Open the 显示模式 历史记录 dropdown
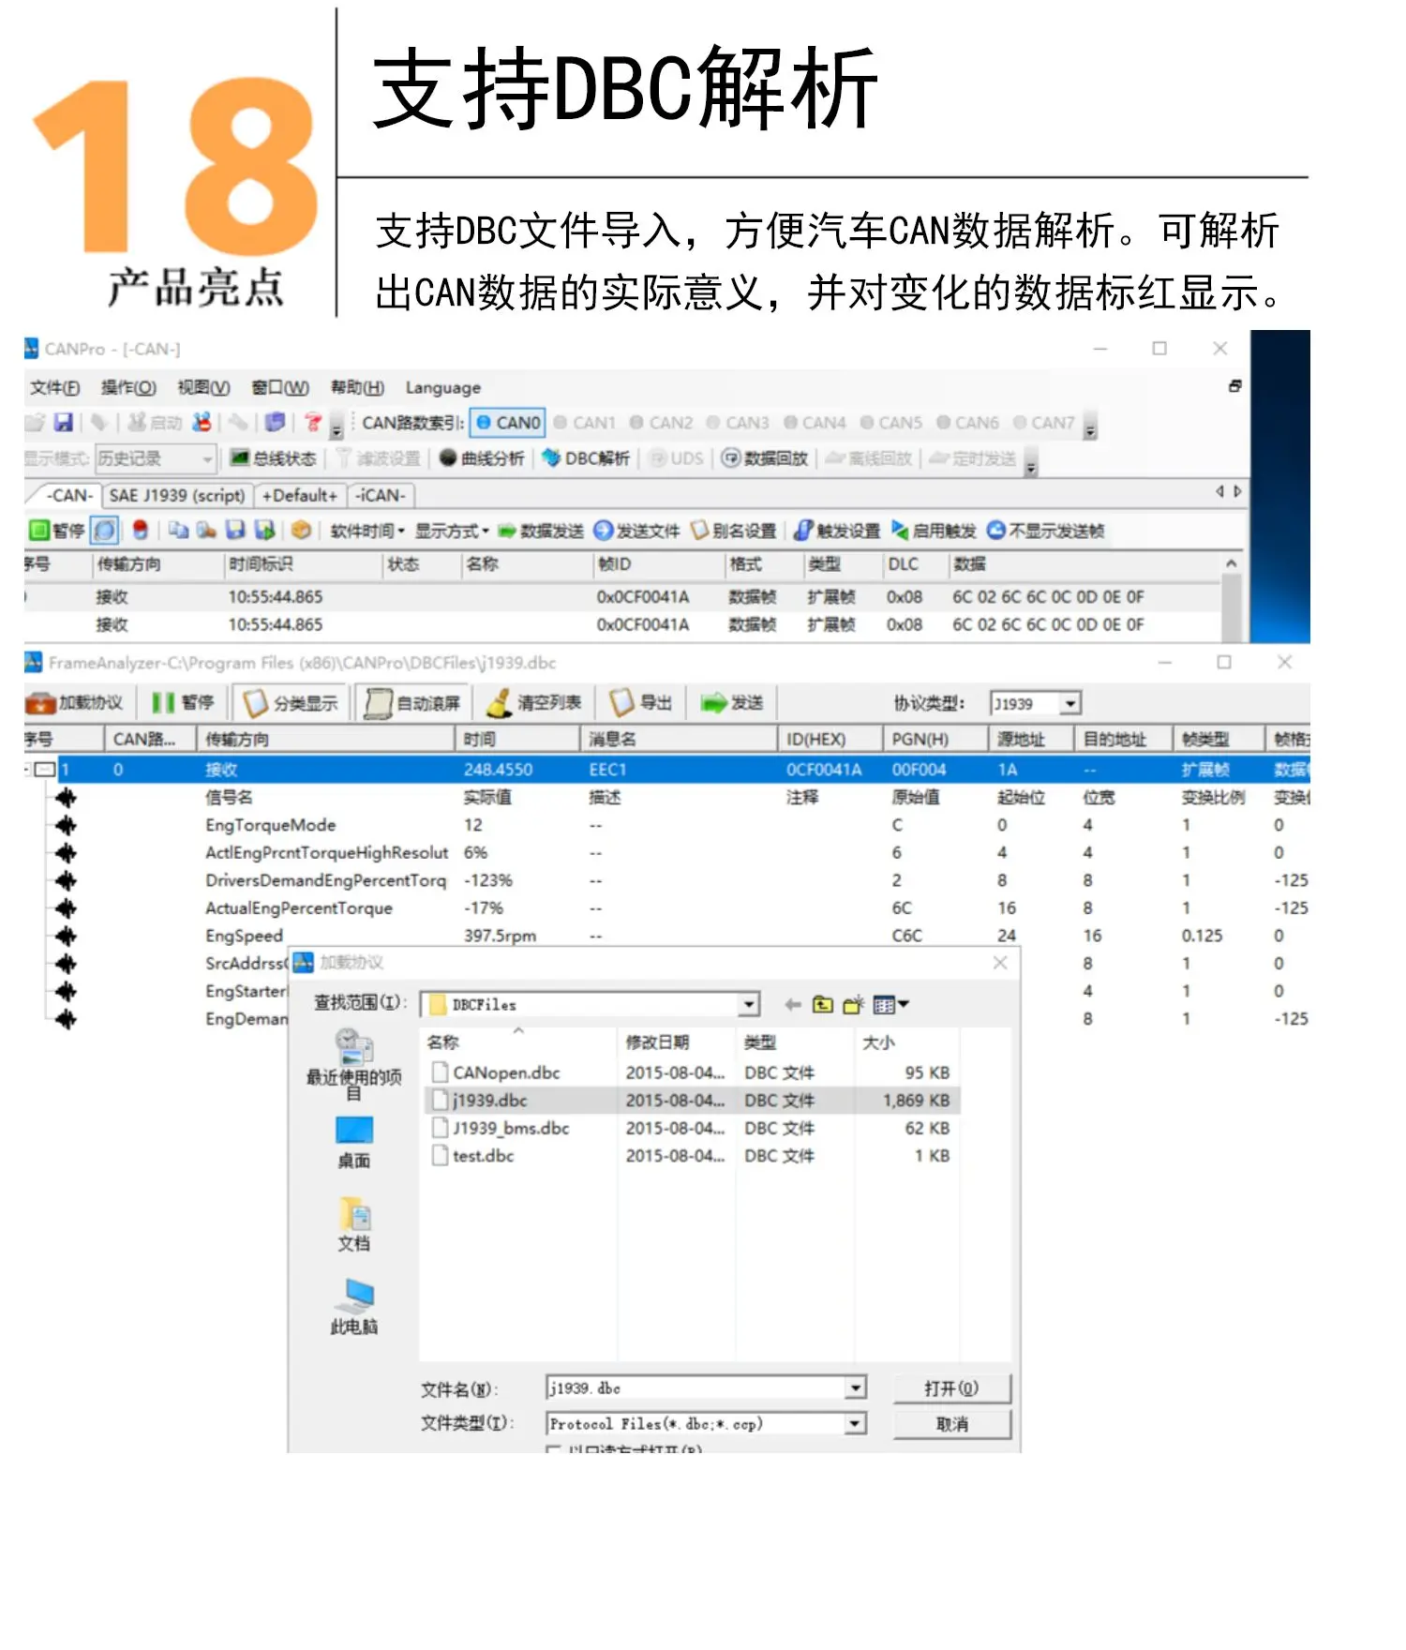This screenshot has height=1650, width=1406. pos(156,458)
